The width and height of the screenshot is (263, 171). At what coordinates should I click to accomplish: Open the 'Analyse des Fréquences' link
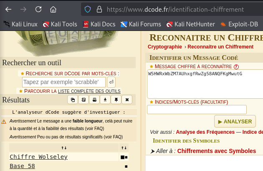[x=205, y=132]
